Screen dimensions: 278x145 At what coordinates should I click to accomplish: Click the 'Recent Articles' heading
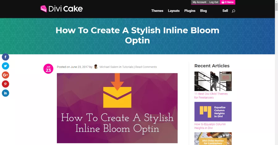(212, 66)
